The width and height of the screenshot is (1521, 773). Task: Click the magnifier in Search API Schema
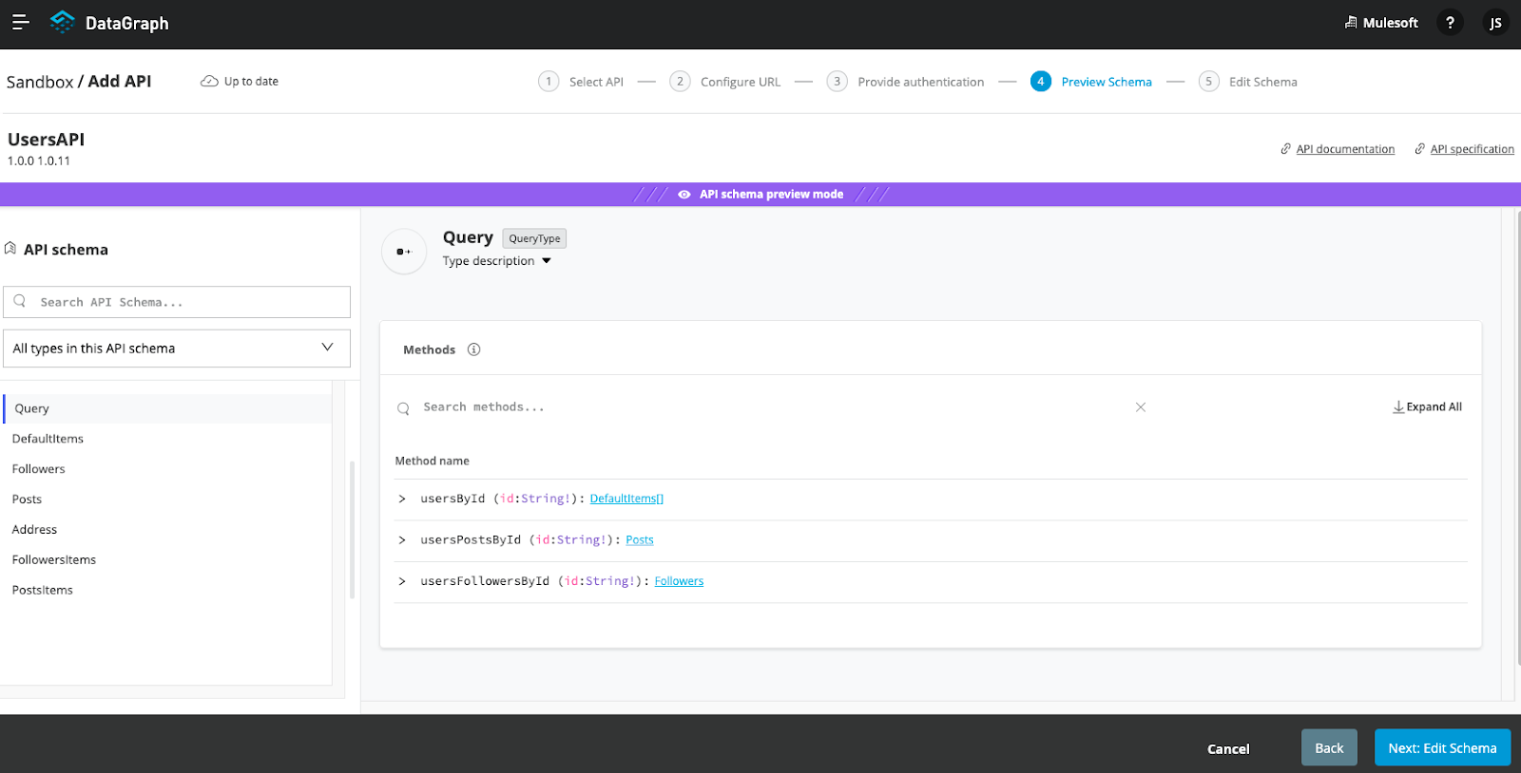[20, 301]
